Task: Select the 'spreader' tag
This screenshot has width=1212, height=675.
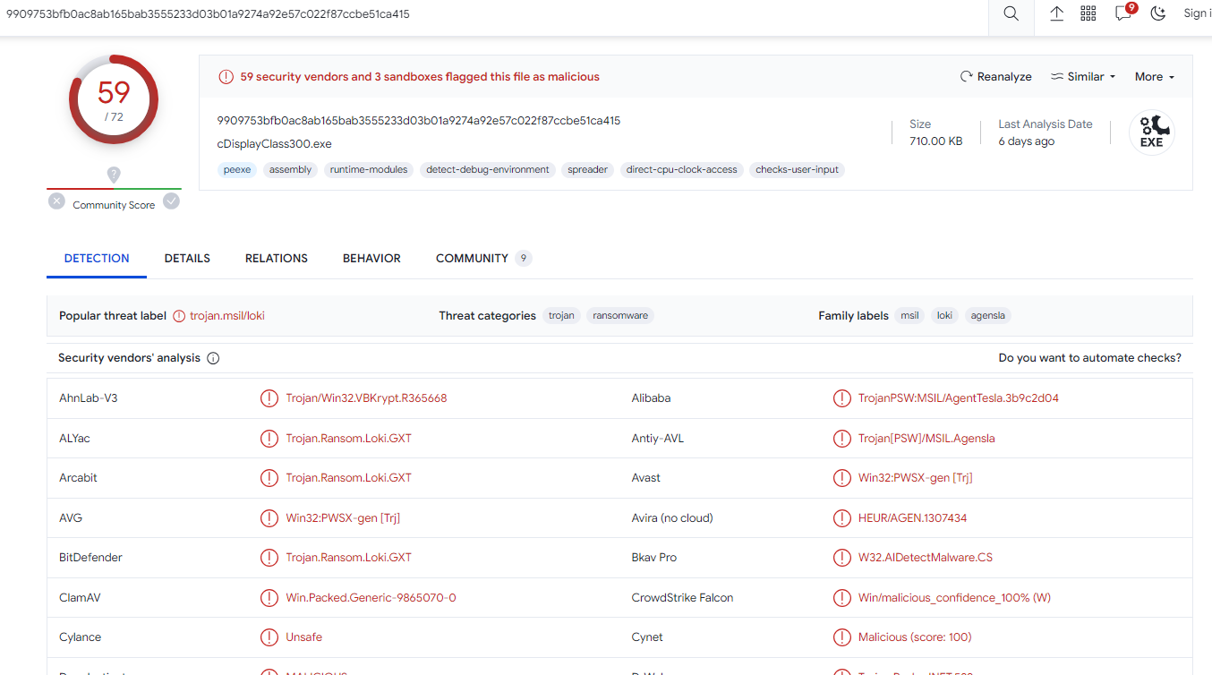Action: (x=587, y=170)
